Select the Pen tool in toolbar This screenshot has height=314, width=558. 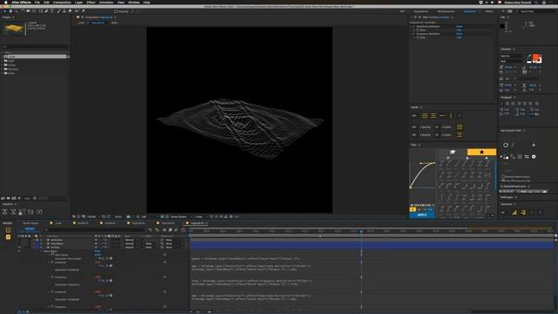[x=46, y=11]
